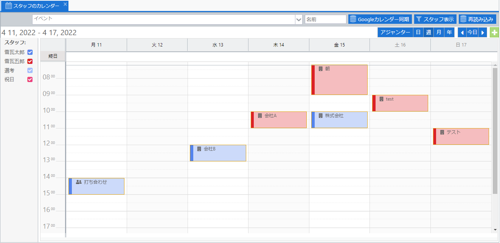
Task: Close the スタッフのカレンダー tab
Action: click(65, 4)
